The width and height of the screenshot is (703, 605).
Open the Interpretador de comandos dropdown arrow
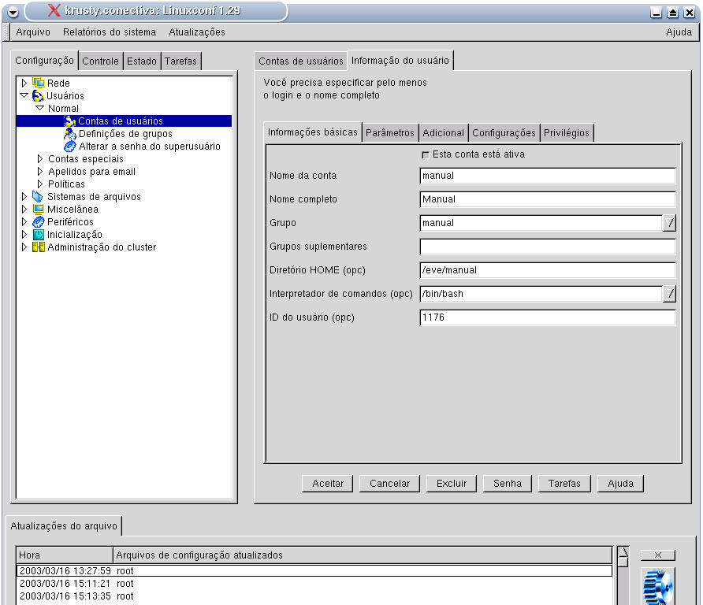pyautogui.click(x=669, y=294)
